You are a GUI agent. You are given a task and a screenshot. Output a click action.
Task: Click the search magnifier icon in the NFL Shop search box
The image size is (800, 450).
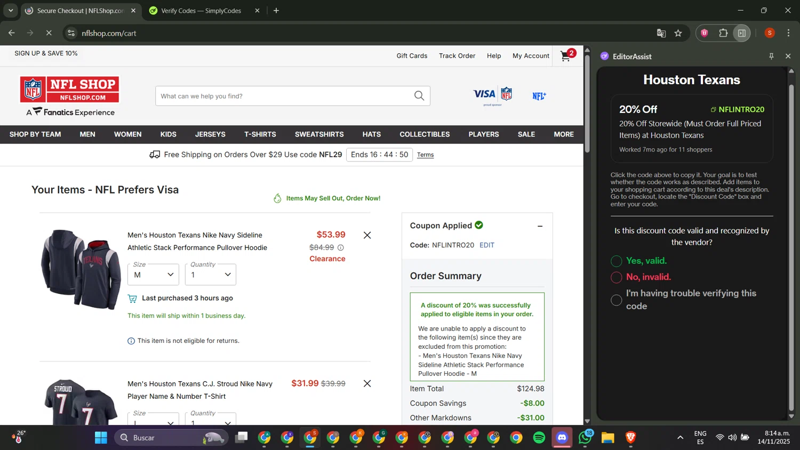[419, 96]
